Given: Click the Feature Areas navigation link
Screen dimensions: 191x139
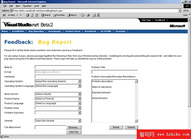Looking at the screenshot, I should (x=73, y=31).
